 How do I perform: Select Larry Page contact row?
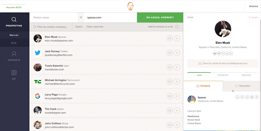(106, 96)
